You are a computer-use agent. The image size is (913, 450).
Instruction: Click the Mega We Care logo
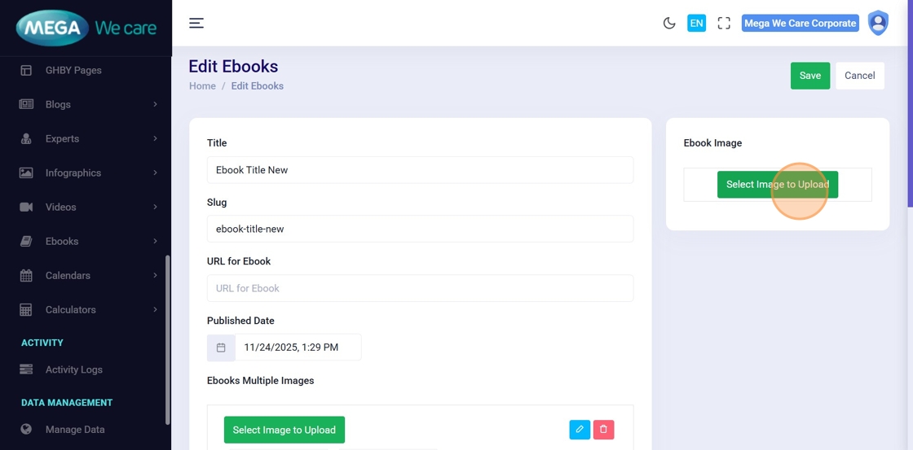click(86, 28)
